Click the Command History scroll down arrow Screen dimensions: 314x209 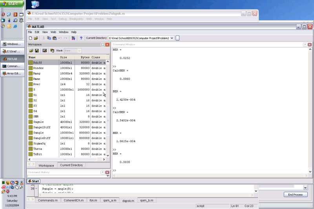coord(108,176)
